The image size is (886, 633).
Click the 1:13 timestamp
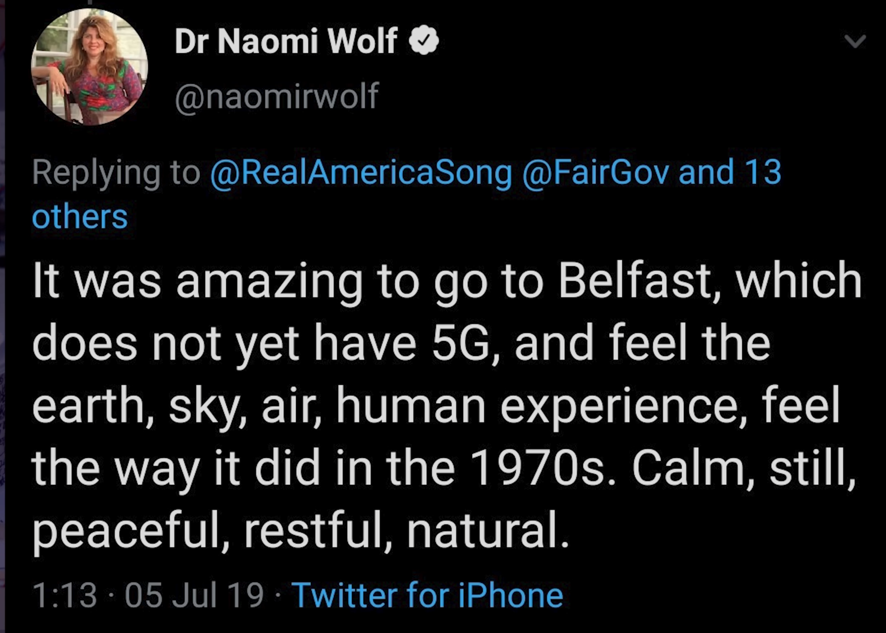(x=65, y=595)
